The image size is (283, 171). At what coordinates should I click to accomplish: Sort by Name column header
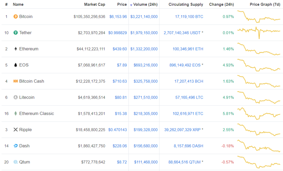[18, 4]
